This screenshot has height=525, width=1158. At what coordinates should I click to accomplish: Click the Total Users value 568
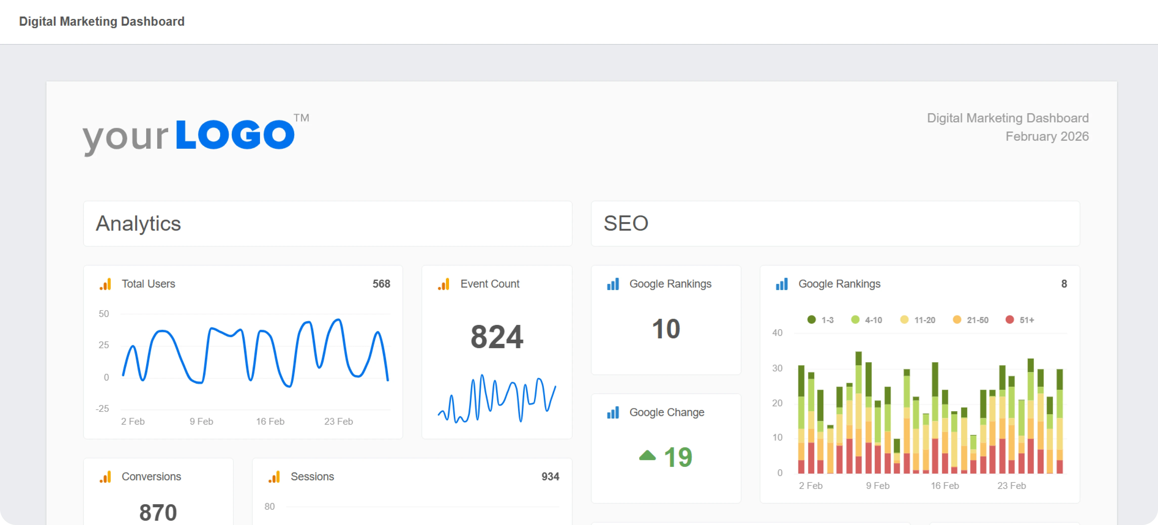point(382,284)
